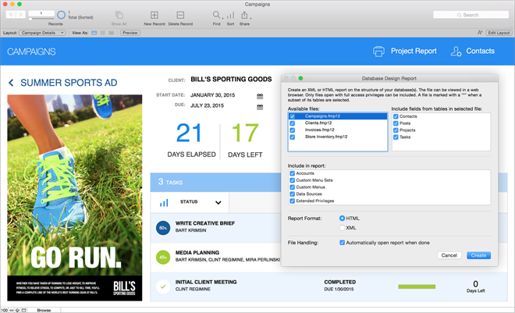Open the Find magnifier tool
This screenshot has height=313, width=515.
(216, 15)
